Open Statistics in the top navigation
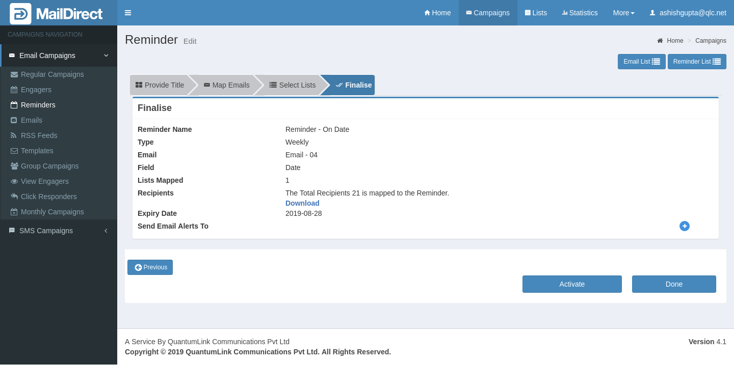 point(580,13)
